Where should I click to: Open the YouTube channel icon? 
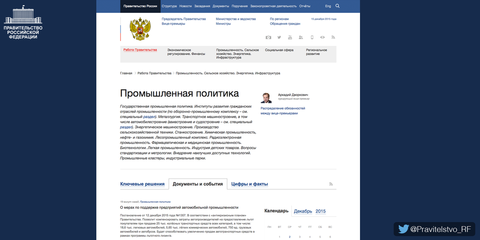290,37
